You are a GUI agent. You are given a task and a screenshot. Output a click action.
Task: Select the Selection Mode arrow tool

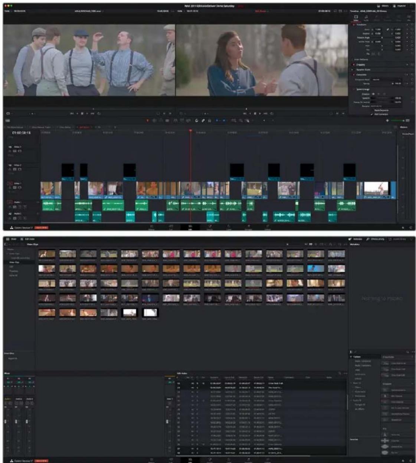click(148, 121)
